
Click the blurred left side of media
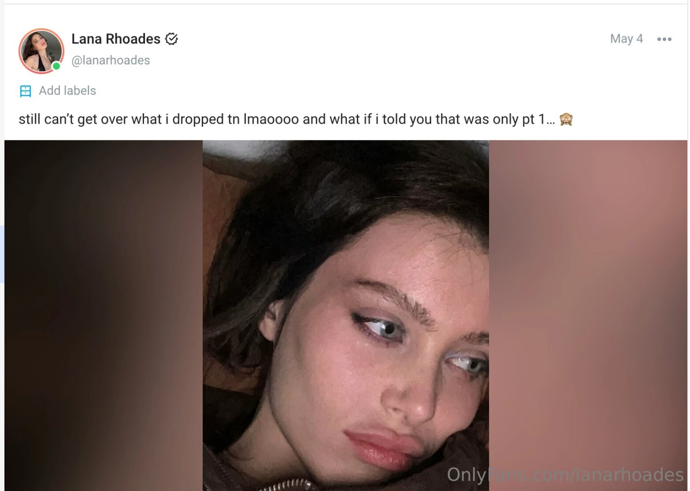pos(104,316)
